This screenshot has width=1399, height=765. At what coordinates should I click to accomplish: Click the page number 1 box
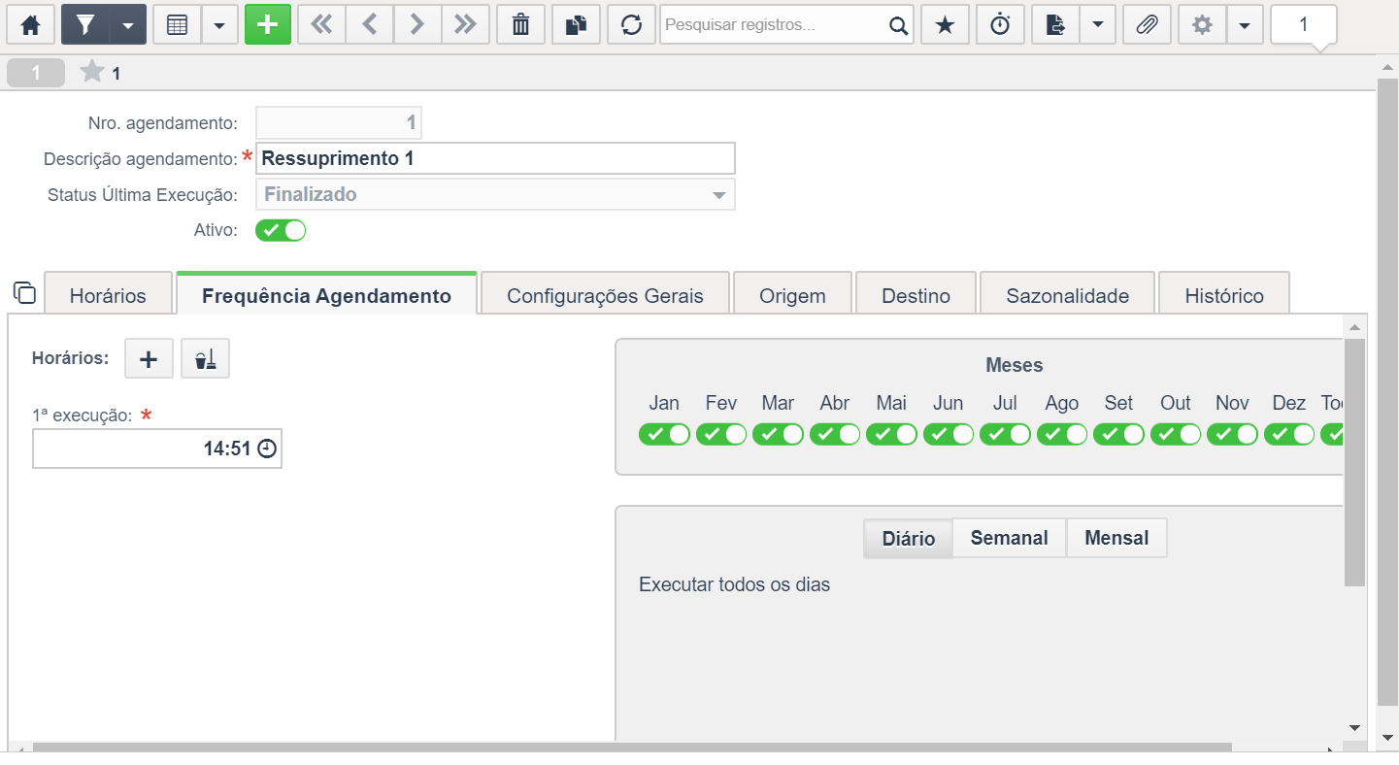click(x=1304, y=25)
